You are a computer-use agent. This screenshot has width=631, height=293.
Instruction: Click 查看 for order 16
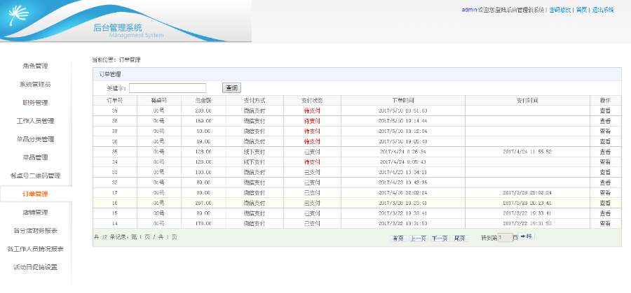(x=605, y=203)
